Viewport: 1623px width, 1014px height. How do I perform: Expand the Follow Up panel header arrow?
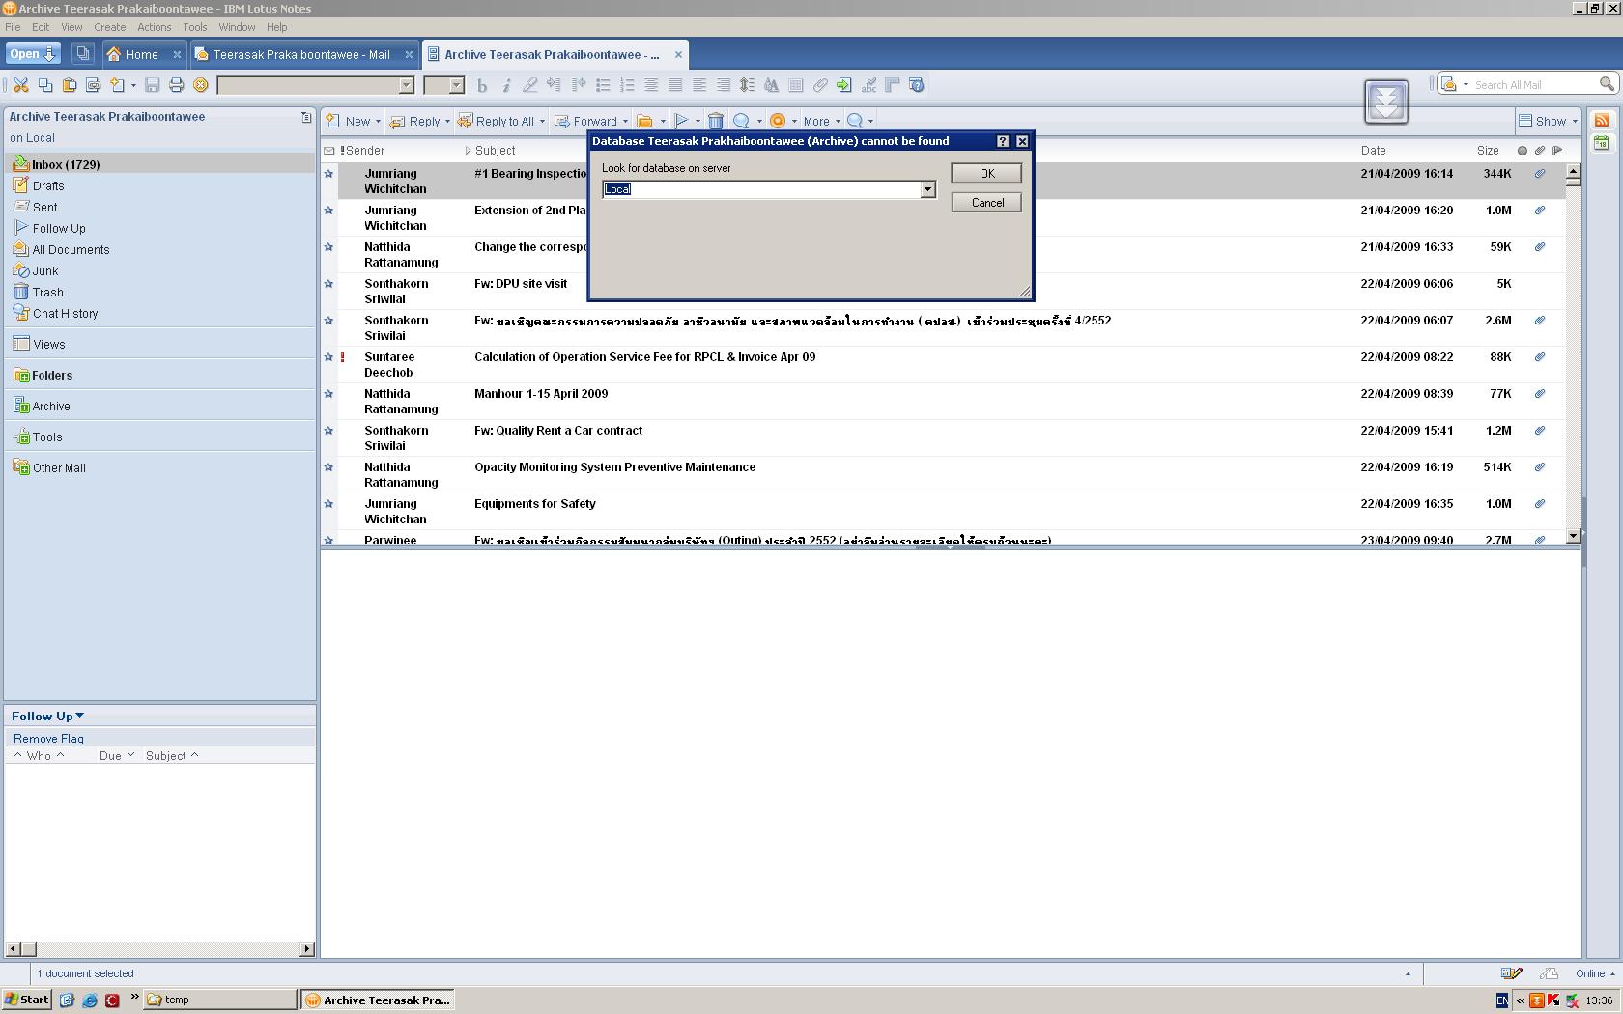79,716
